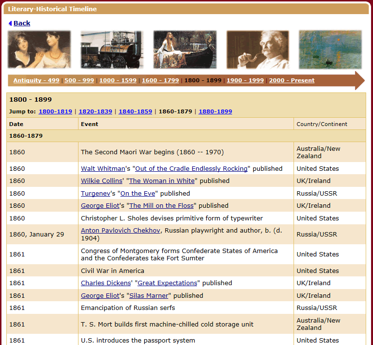
Task: Click Australia/New Zealand in the Maori War row
Action: click(318, 152)
